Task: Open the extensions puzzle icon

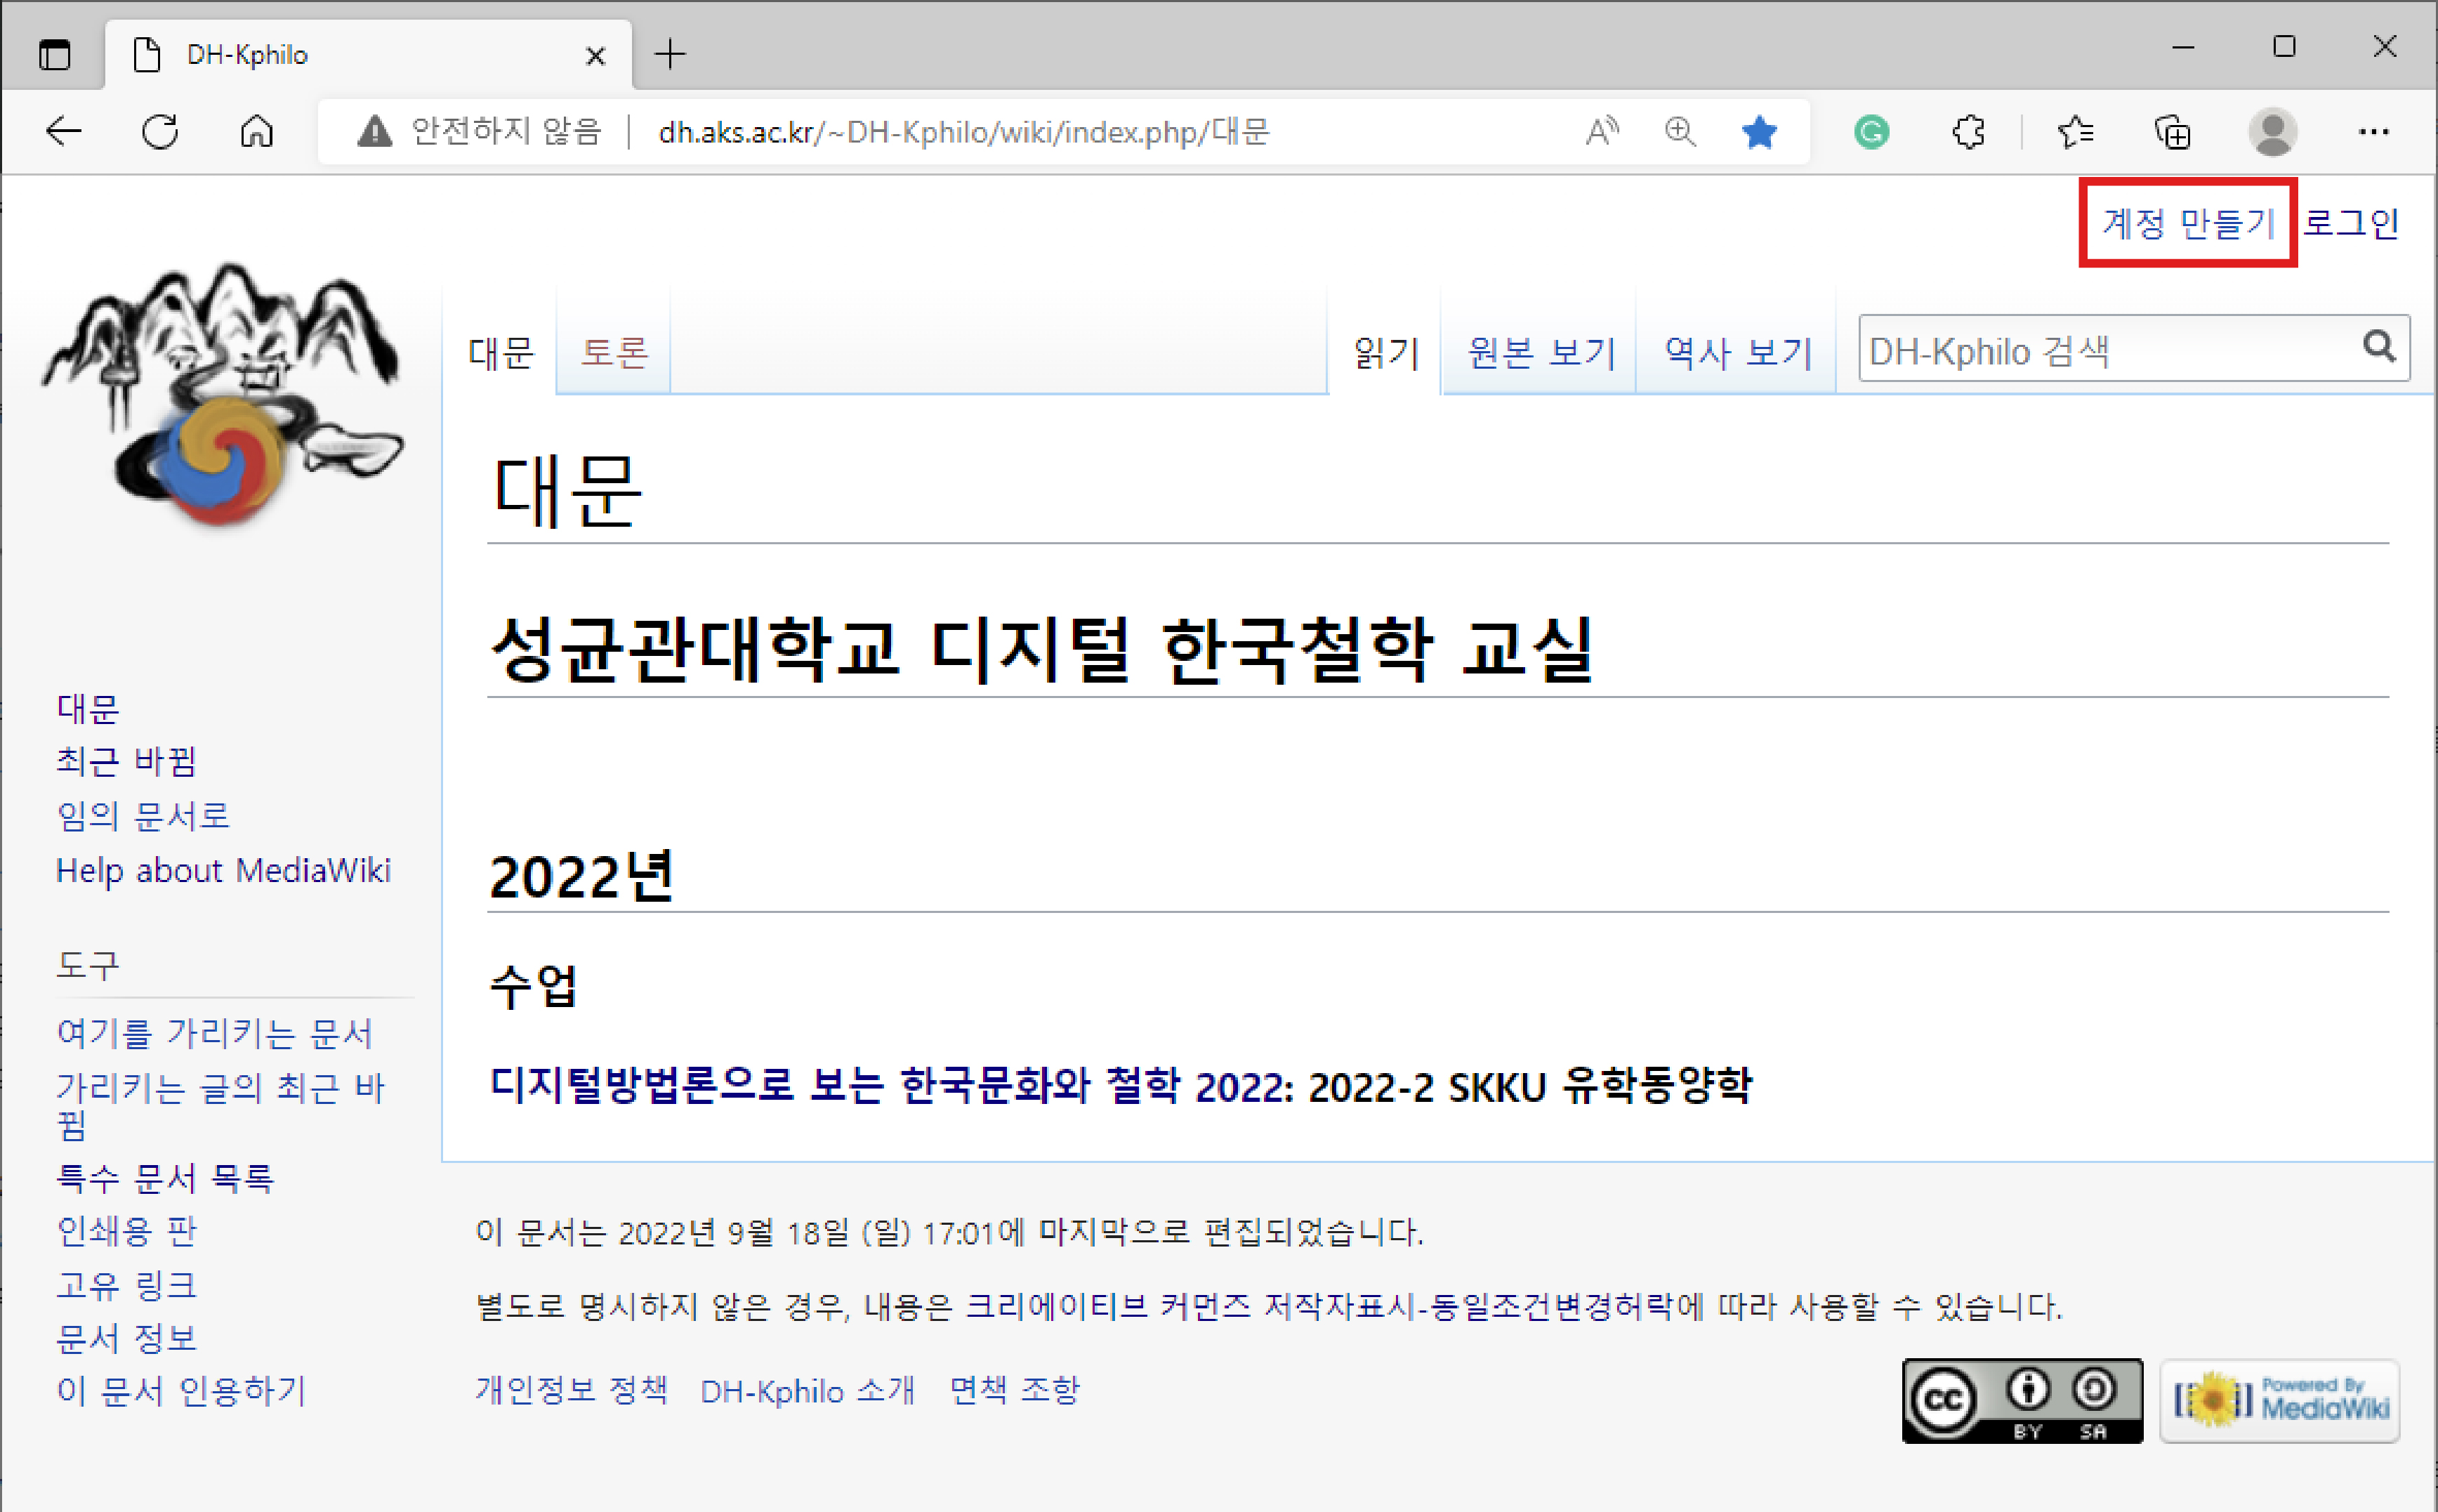Action: 1968,131
